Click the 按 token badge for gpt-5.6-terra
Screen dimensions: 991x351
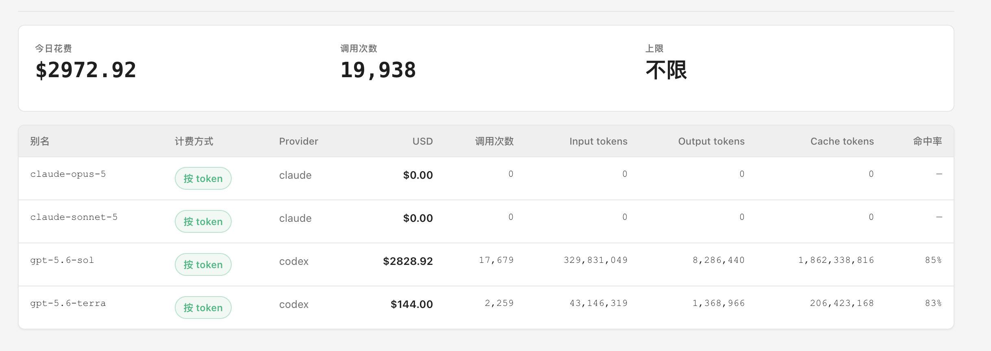pyautogui.click(x=203, y=308)
